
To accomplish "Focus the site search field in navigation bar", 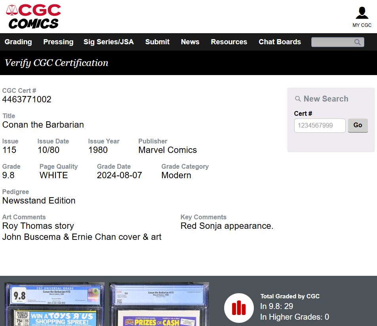I will (332, 42).
